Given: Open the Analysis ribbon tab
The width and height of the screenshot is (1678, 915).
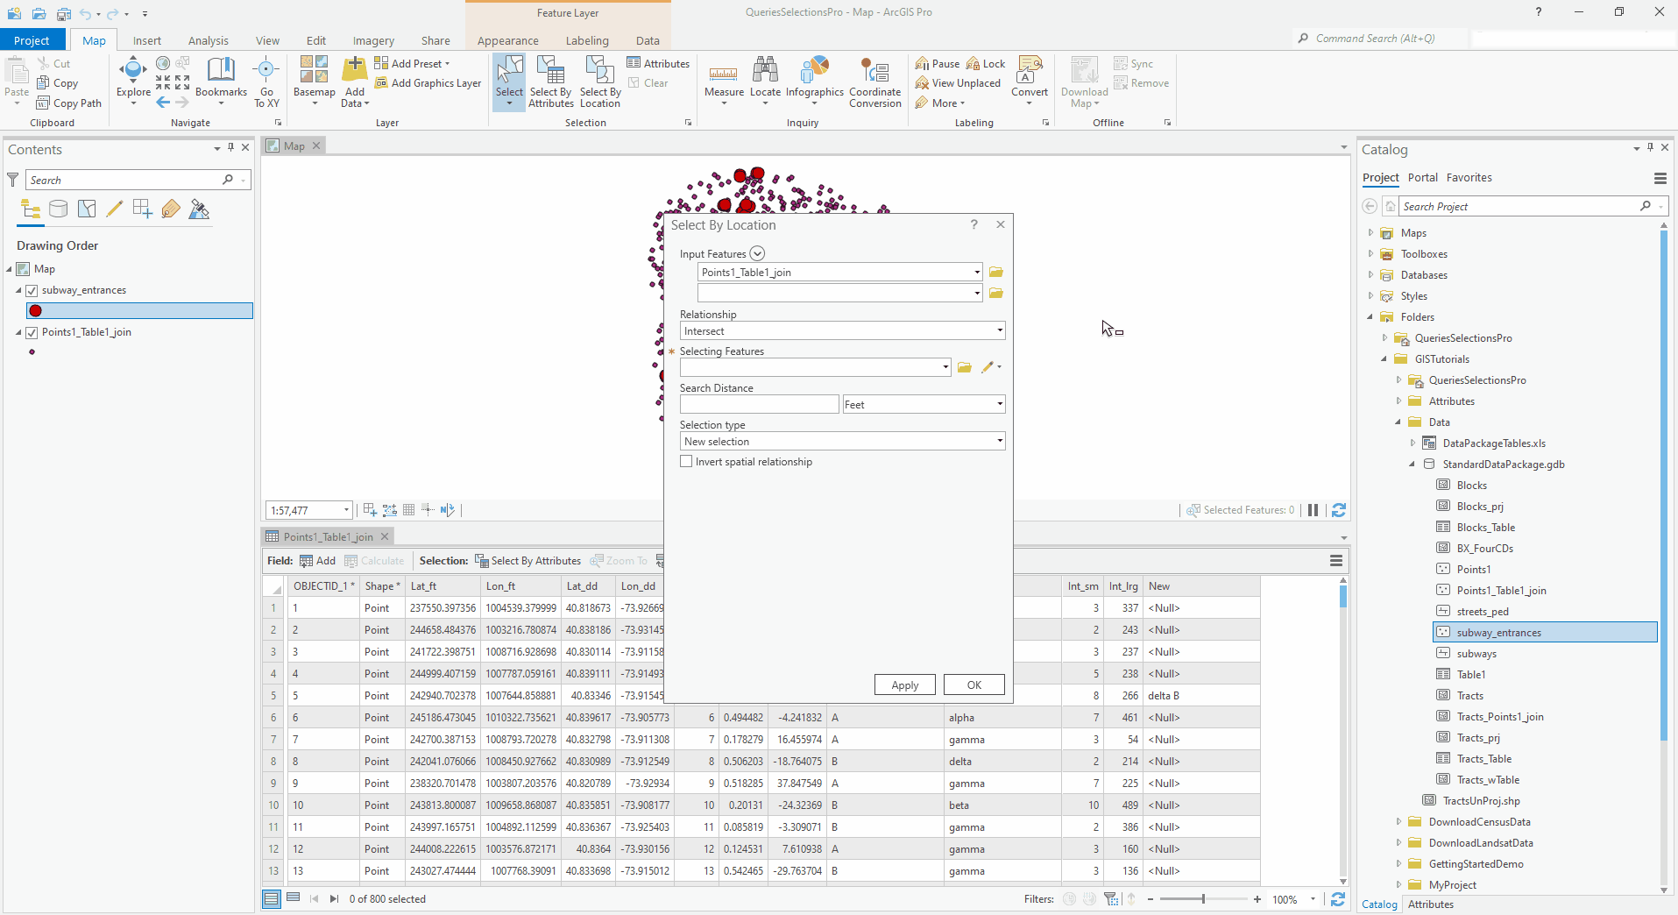Looking at the screenshot, I should (x=208, y=40).
